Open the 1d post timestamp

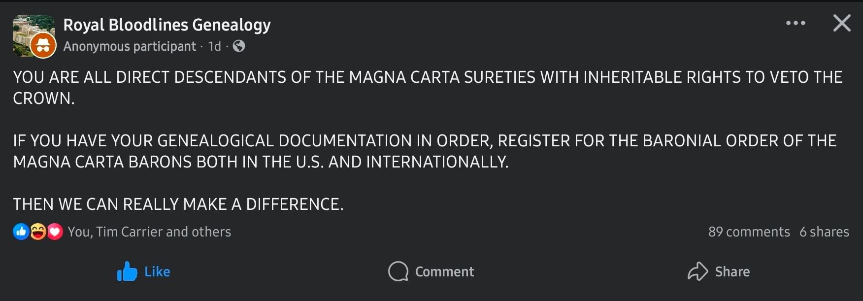(x=214, y=46)
